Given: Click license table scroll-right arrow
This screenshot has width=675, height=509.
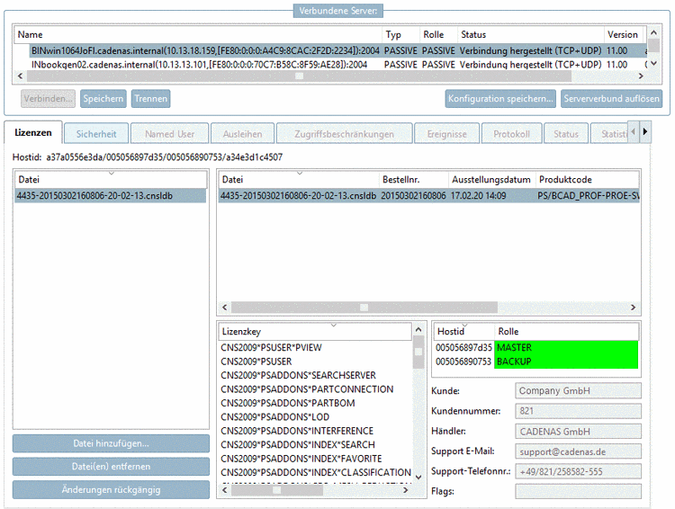Looking at the screenshot, I should pyautogui.click(x=634, y=308).
